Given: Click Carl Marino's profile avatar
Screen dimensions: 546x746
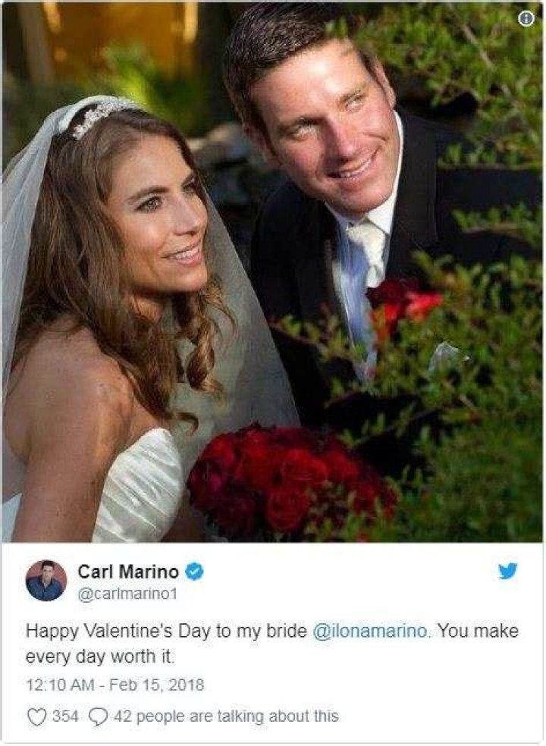Looking at the screenshot, I should [47, 578].
